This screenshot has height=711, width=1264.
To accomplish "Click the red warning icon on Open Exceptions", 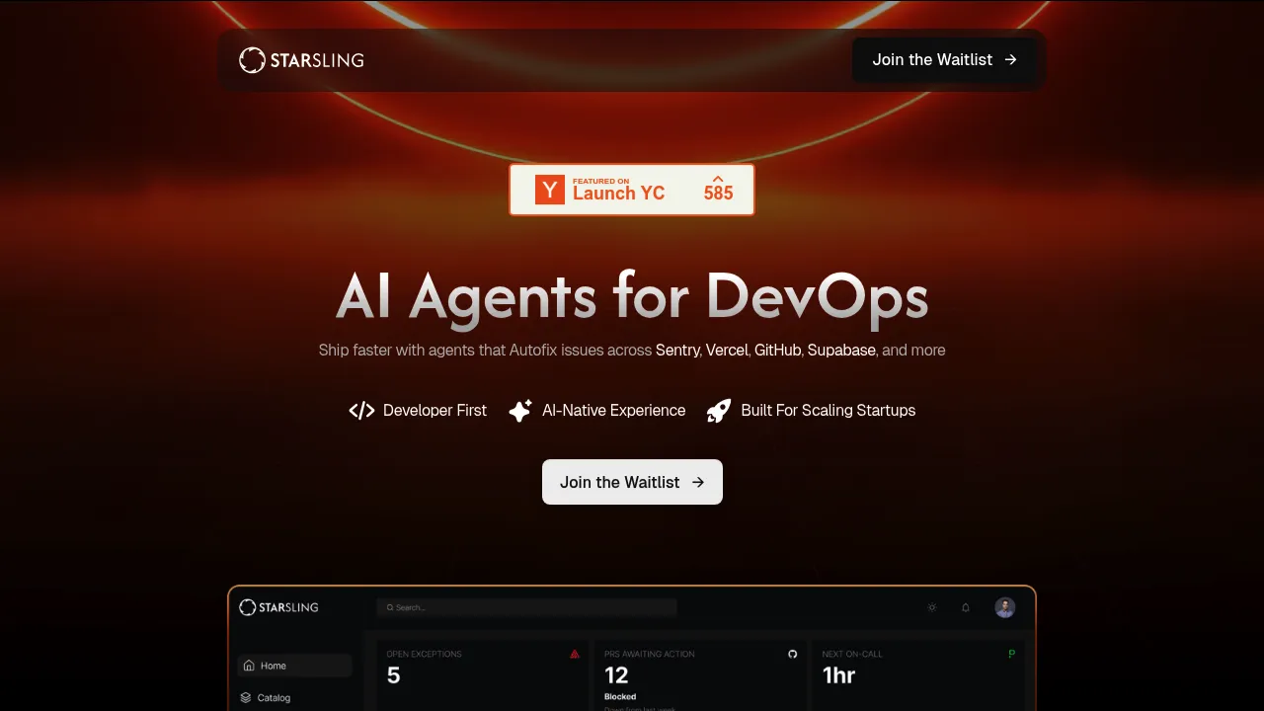I will pyautogui.click(x=575, y=654).
